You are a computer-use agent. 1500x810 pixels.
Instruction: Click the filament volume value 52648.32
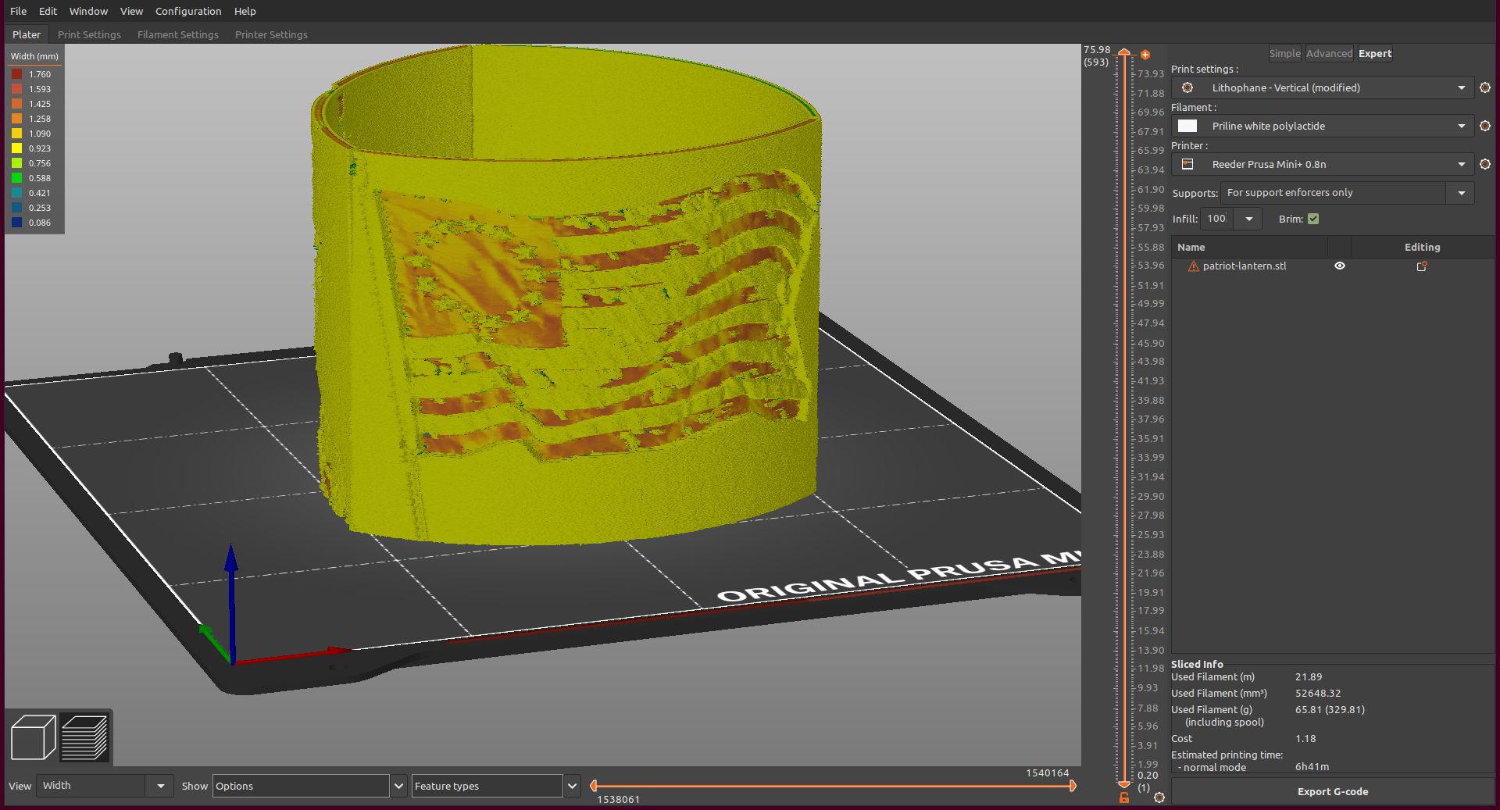(x=1318, y=694)
